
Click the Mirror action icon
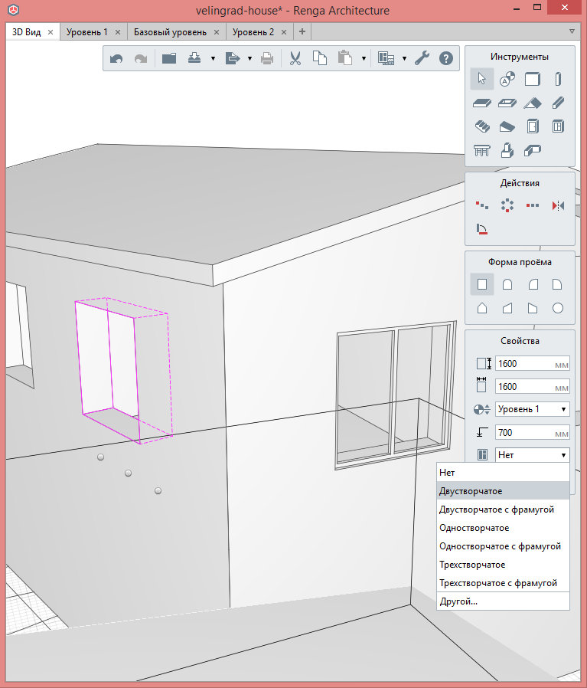click(x=558, y=205)
